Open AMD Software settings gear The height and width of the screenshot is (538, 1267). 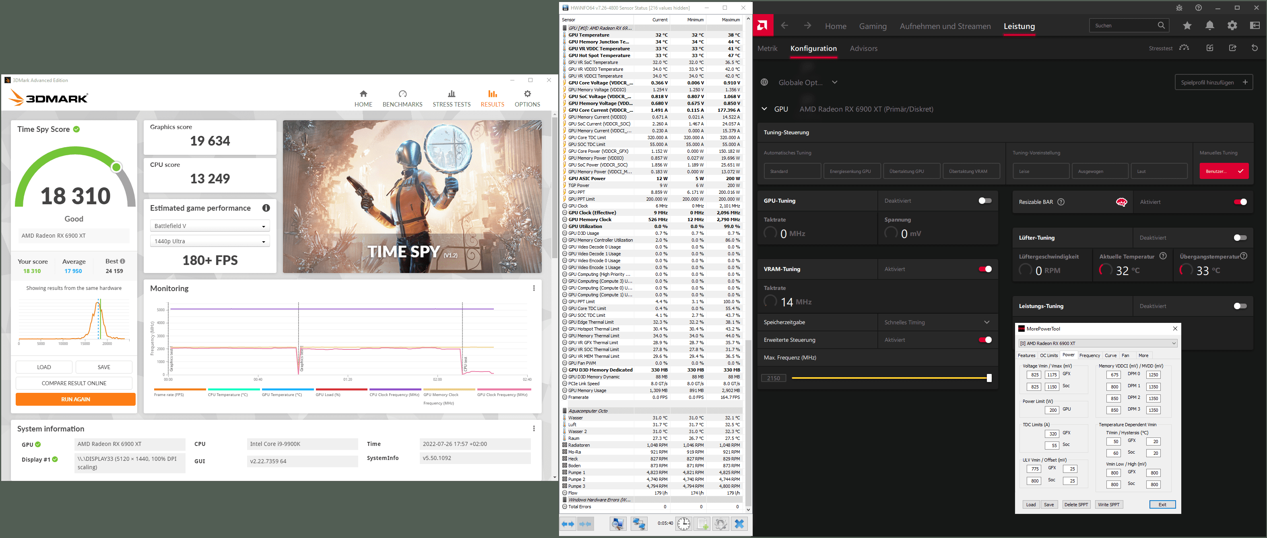tap(1232, 26)
